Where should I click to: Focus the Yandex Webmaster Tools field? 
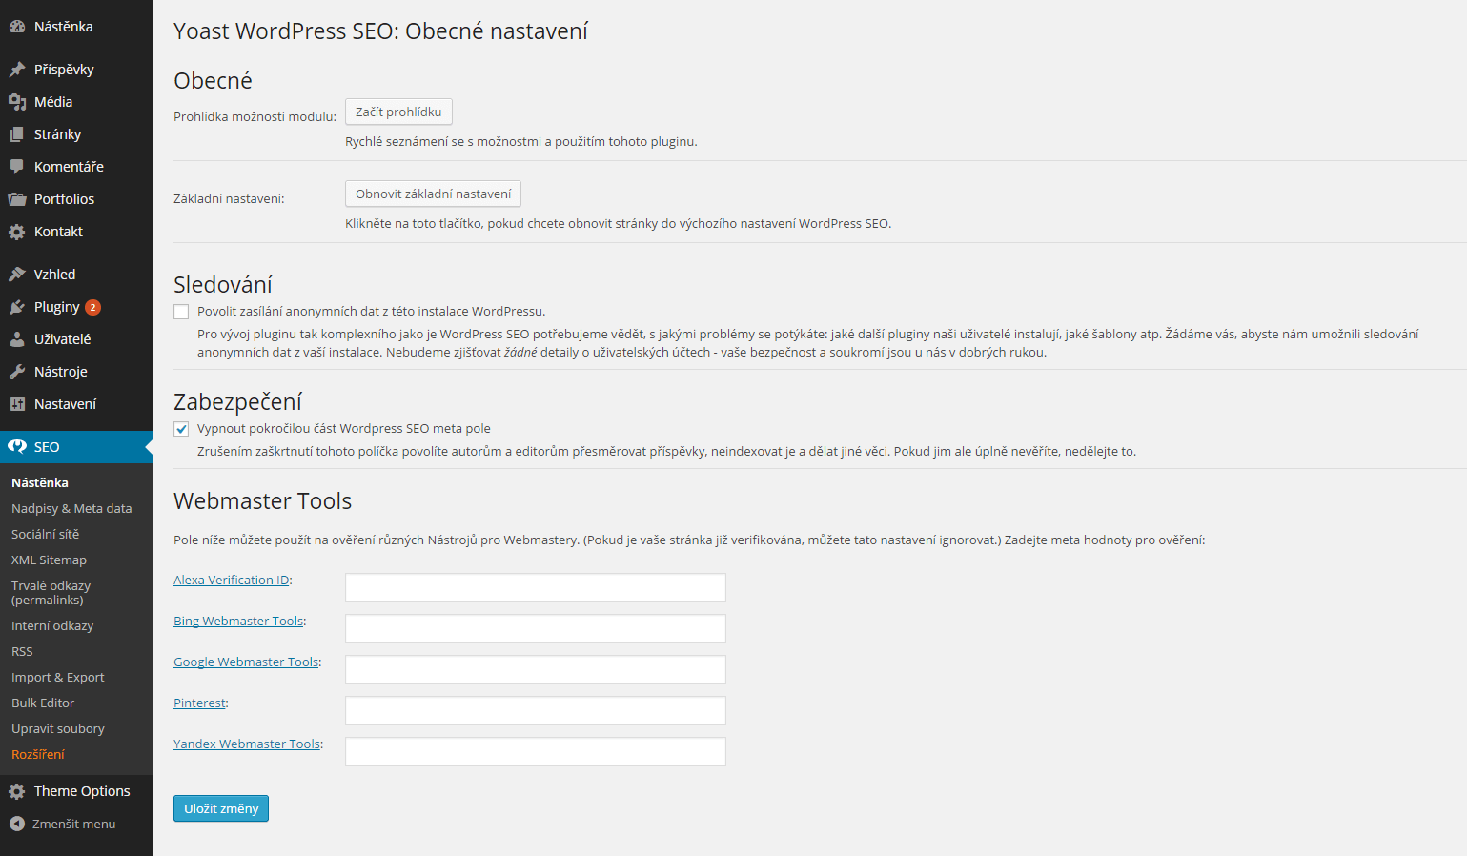coord(536,751)
